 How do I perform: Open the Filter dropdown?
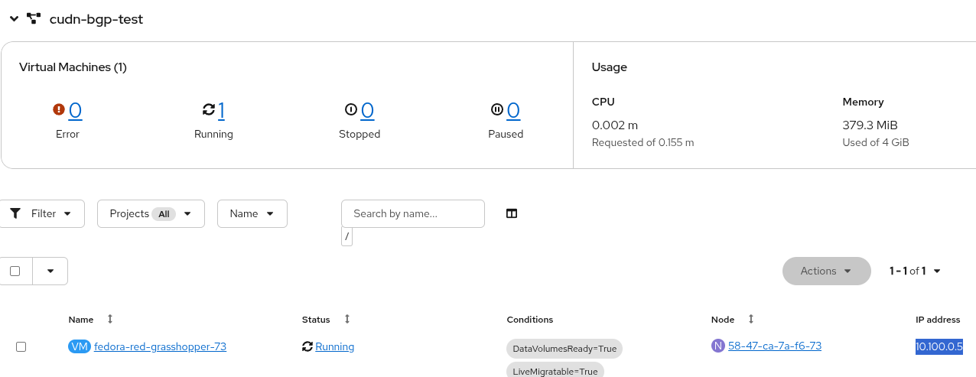[x=42, y=213]
